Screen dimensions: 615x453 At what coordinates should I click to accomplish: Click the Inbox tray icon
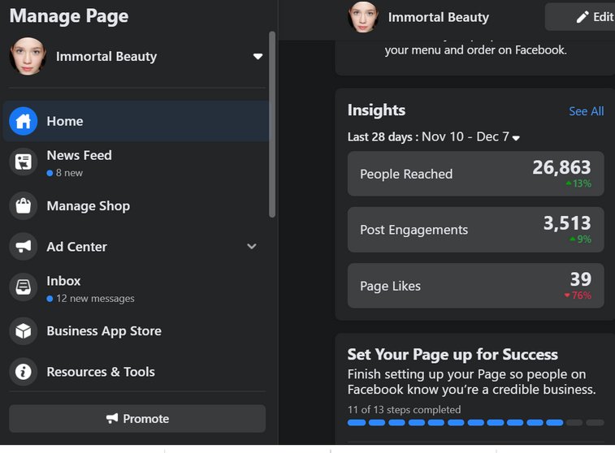click(23, 287)
